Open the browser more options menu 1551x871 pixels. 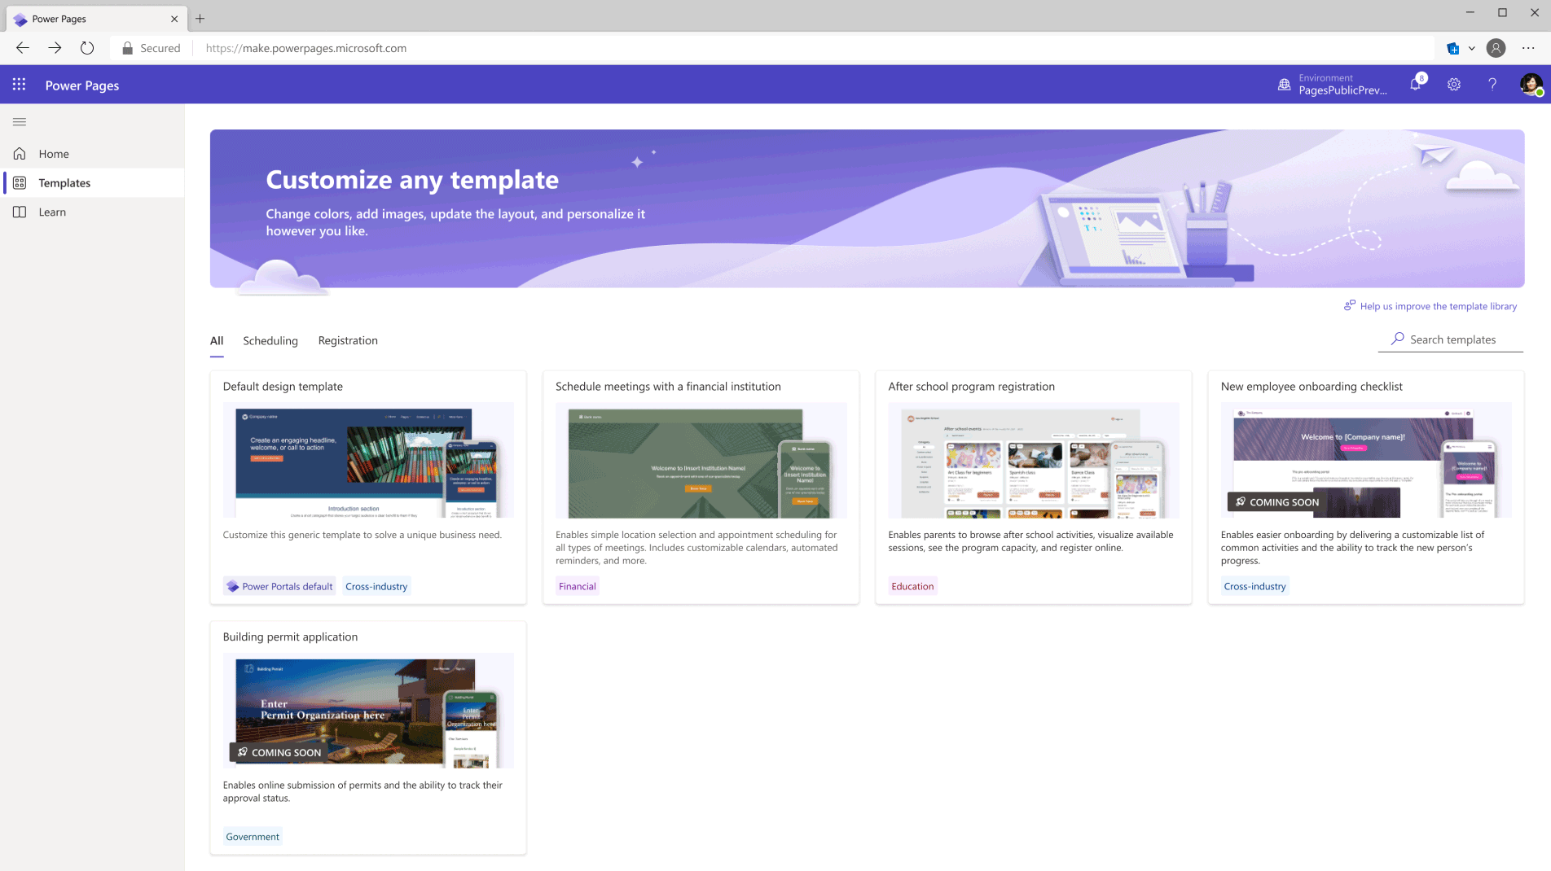pos(1528,48)
